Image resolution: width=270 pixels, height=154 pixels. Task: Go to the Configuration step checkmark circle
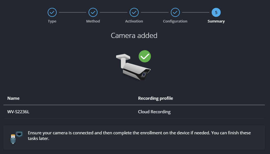click(175, 12)
